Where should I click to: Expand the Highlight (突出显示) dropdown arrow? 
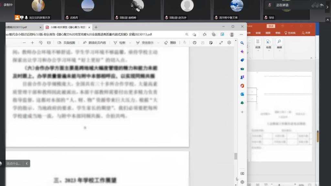click(158, 43)
